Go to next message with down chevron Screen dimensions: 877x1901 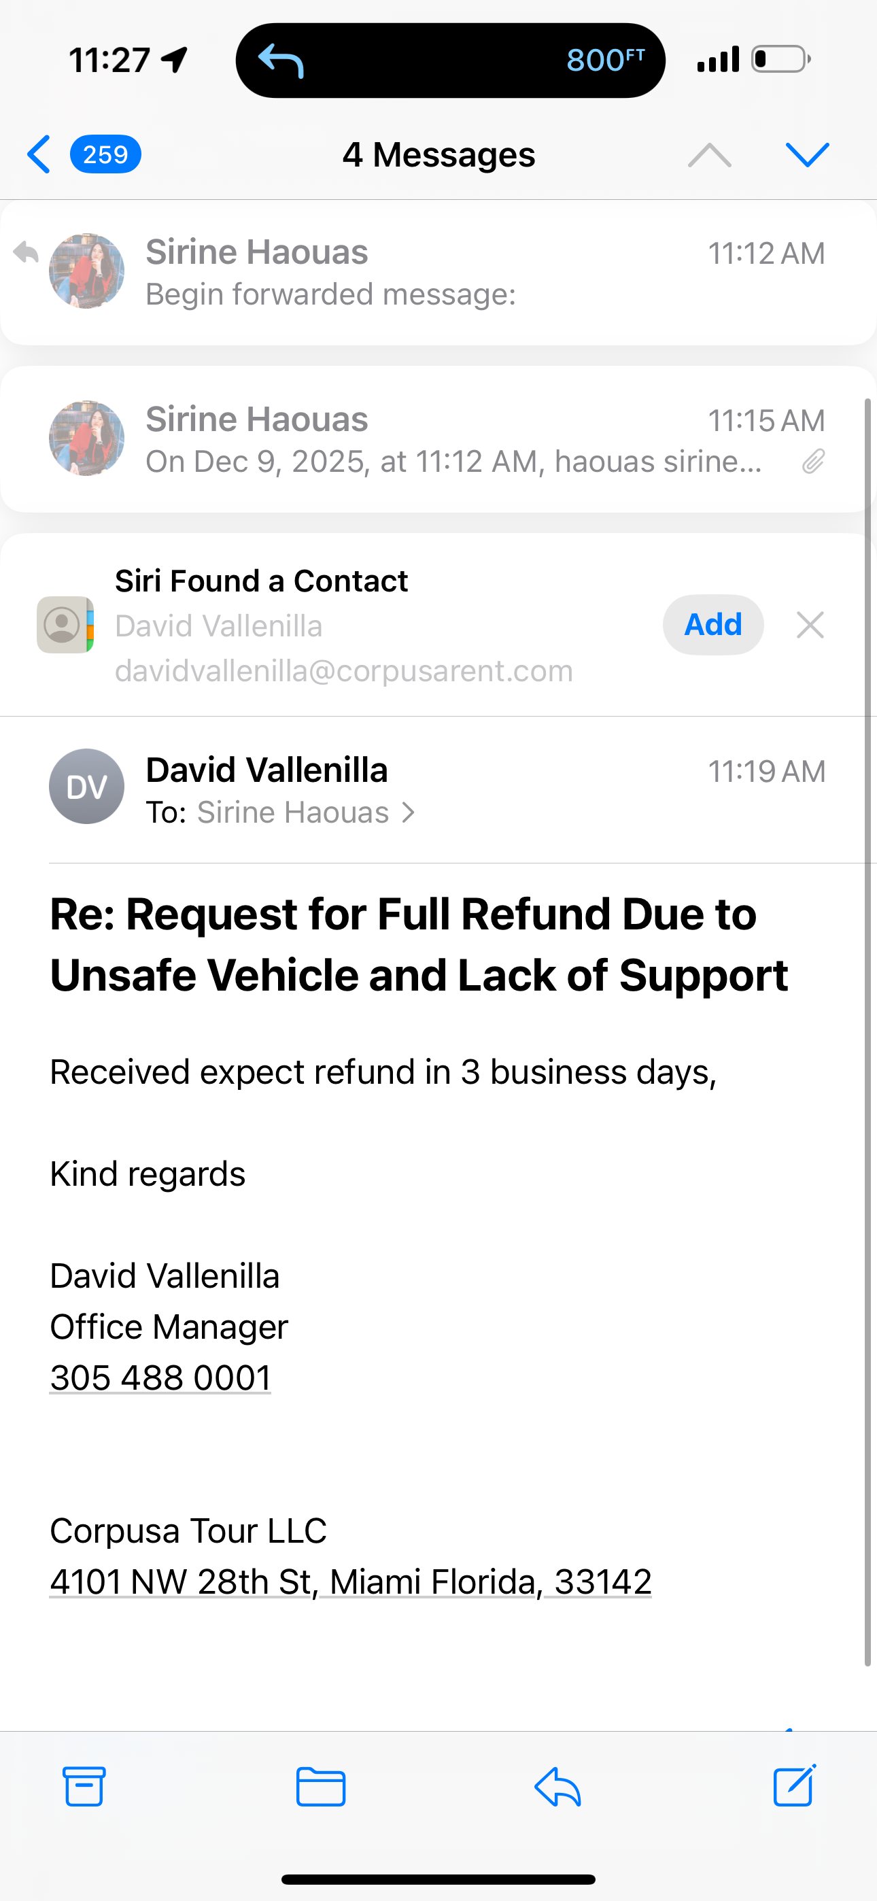coord(807,154)
